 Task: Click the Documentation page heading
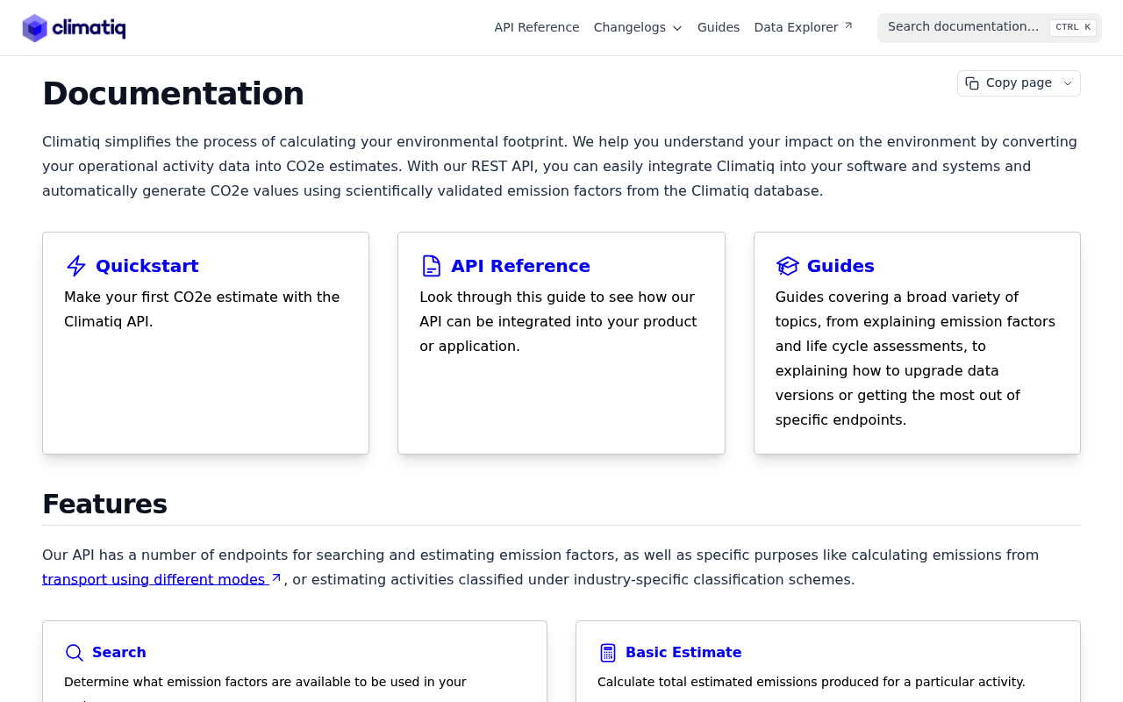173,94
